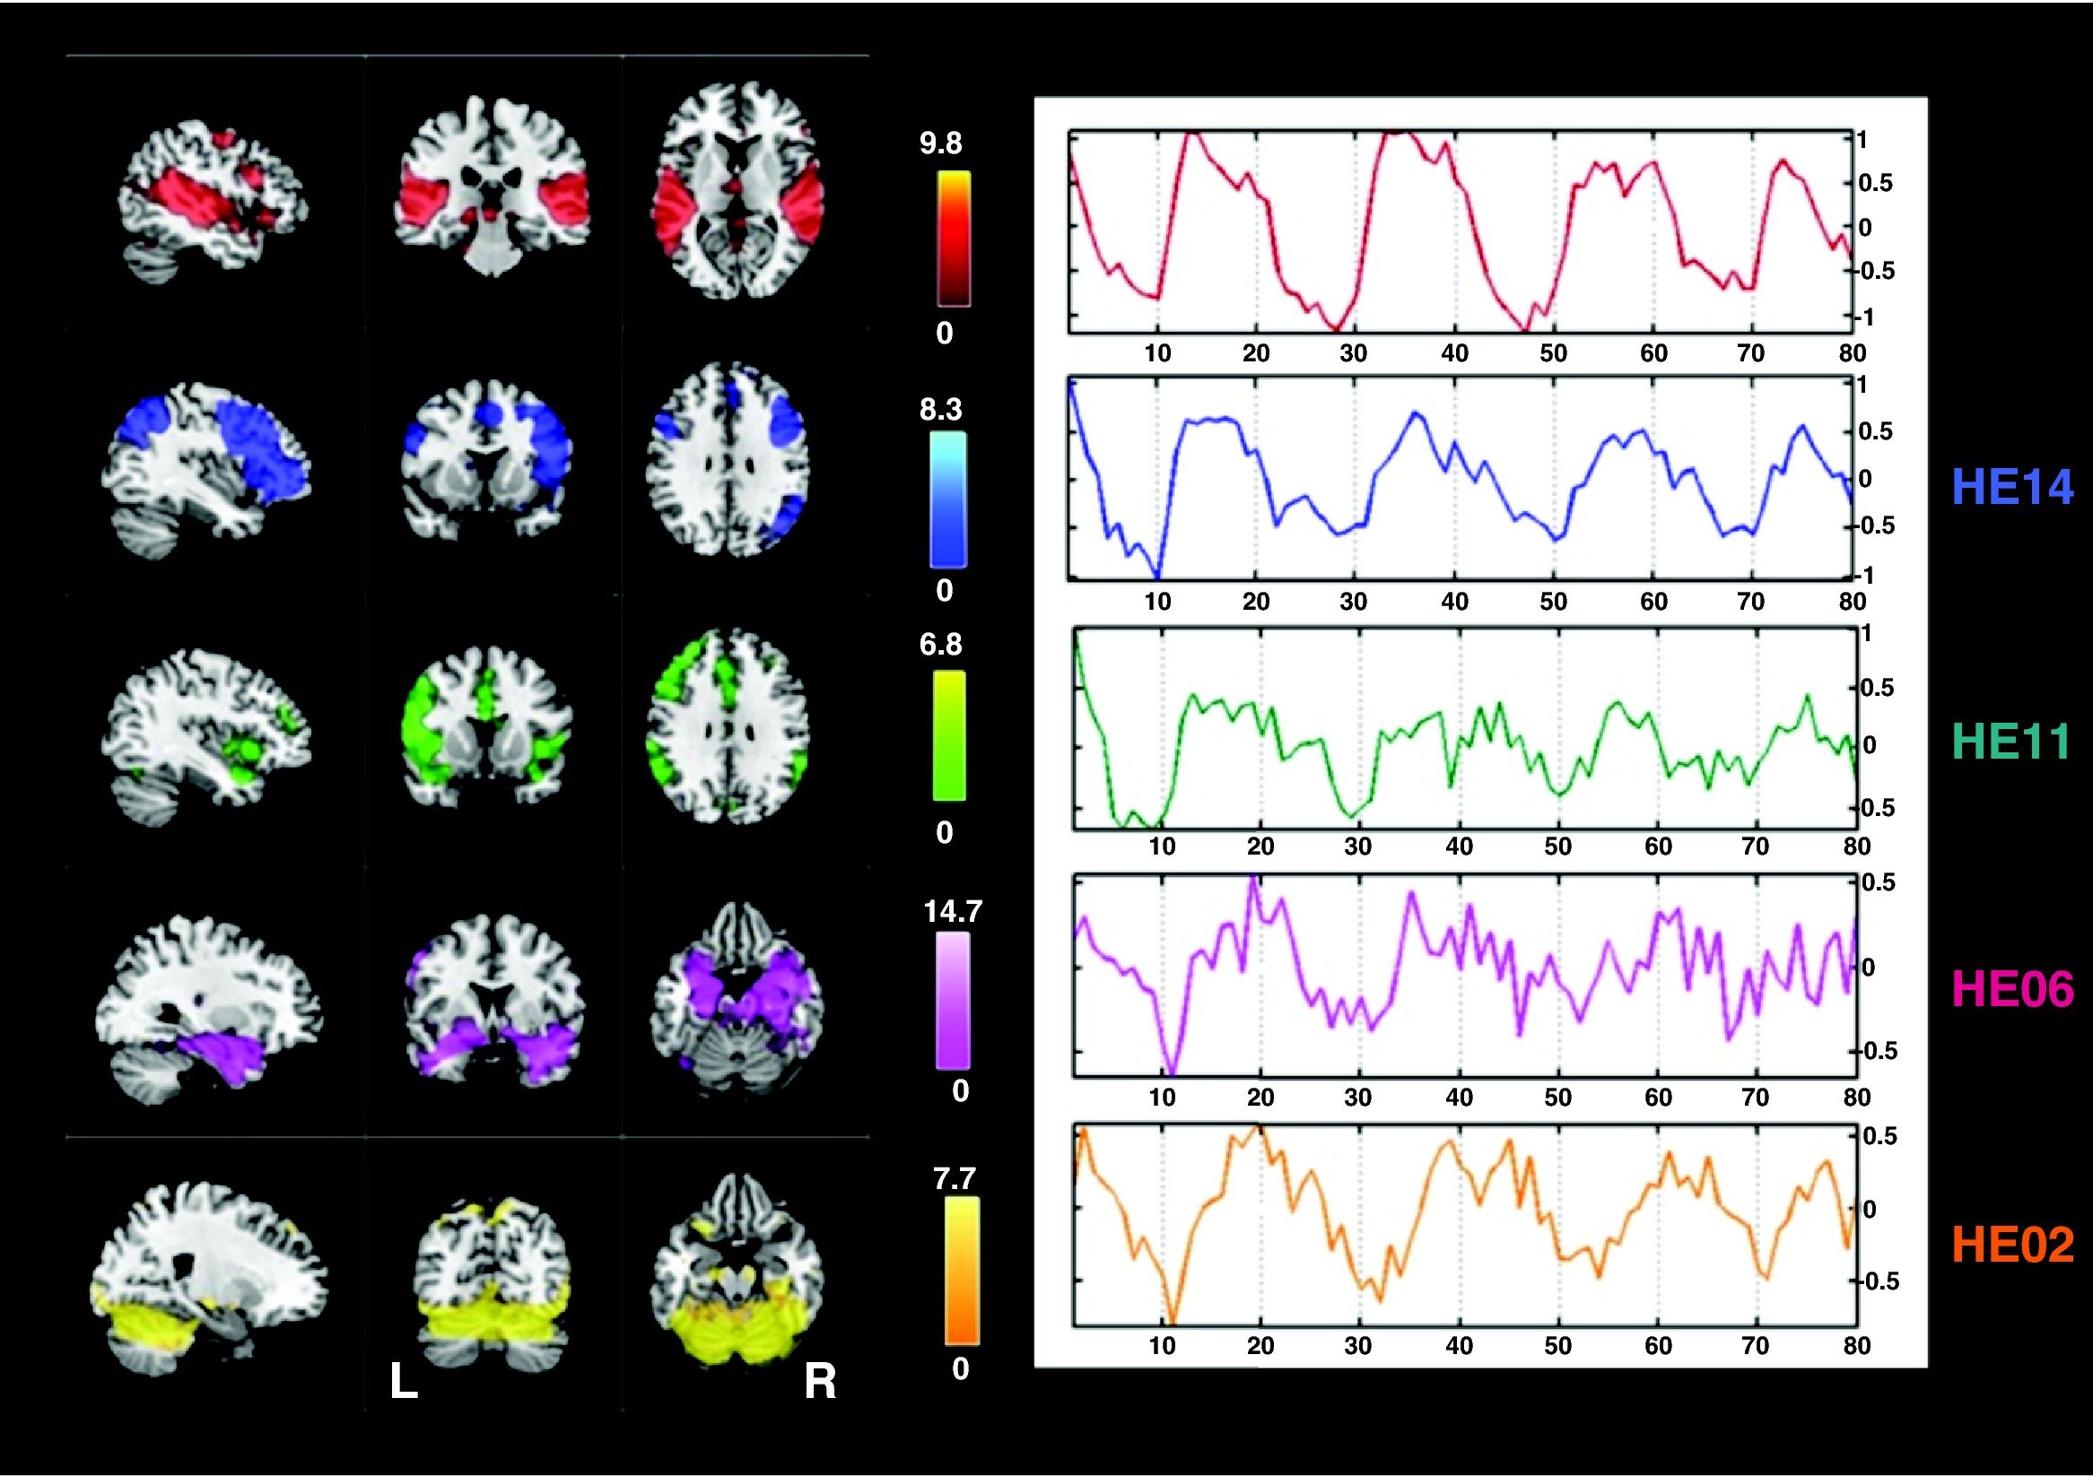Click the HE14 label
This screenshot has height=1476, width=2093.
pyautogui.click(x=2014, y=488)
